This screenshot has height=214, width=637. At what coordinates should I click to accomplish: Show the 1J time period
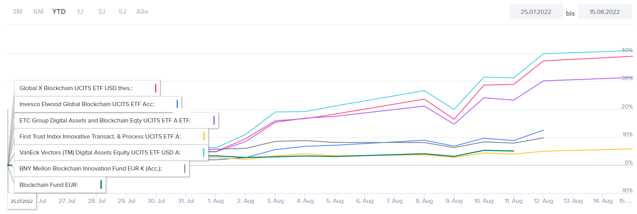click(x=80, y=12)
